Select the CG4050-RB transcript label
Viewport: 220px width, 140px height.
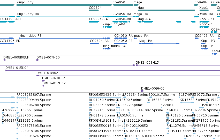[122, 19]
